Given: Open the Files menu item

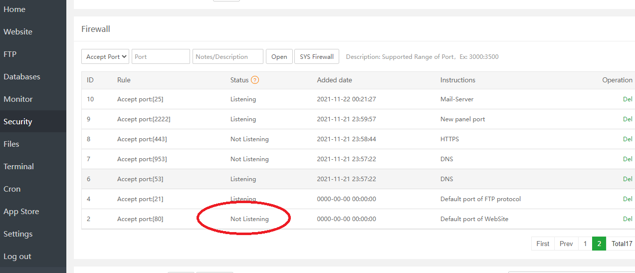Looking at the screenshot, I should coord(11,144).
